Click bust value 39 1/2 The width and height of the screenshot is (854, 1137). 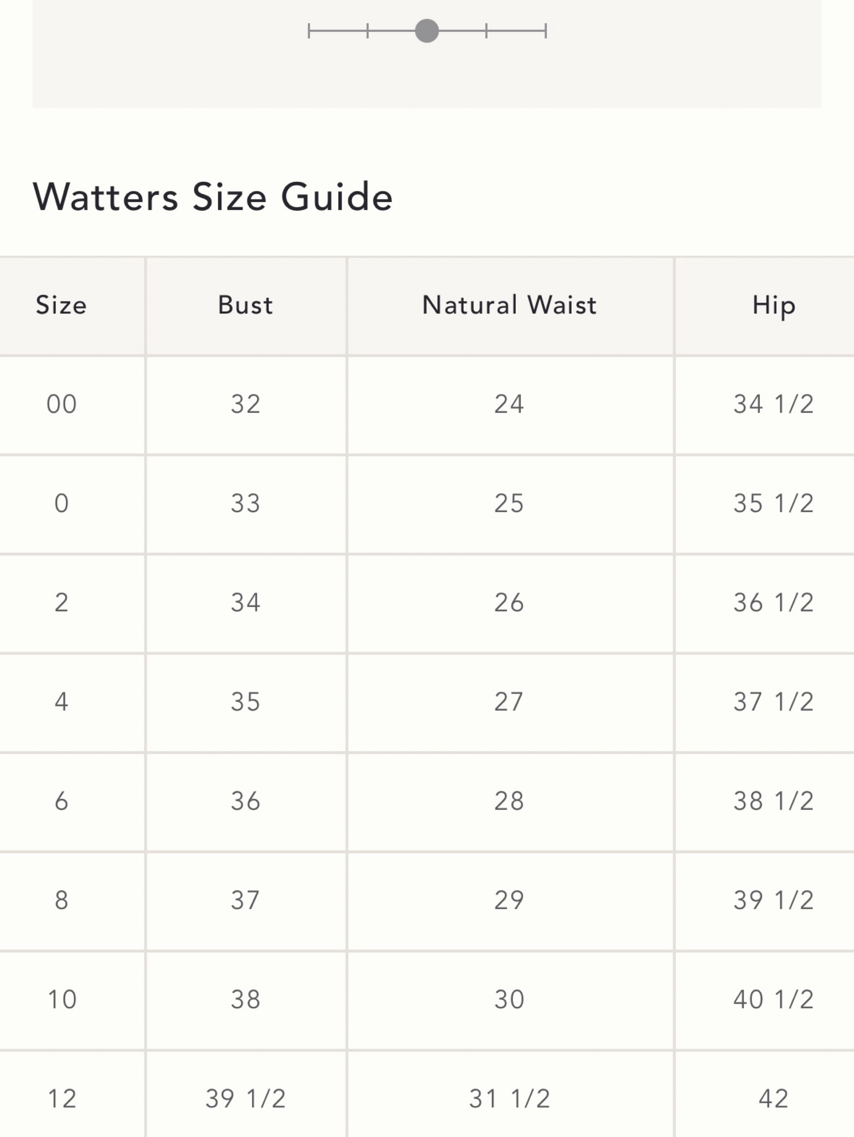click(245, 1098)
